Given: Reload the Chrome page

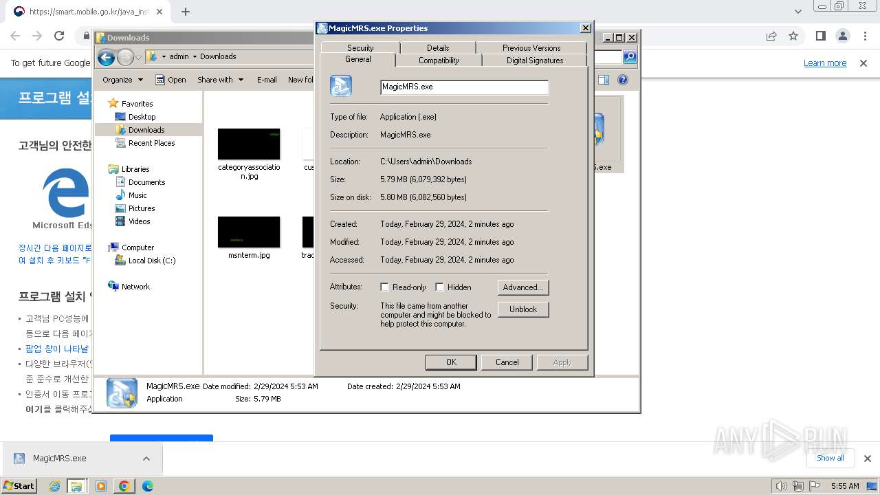Looking at the screenshot, I should (x=59, y=36).
